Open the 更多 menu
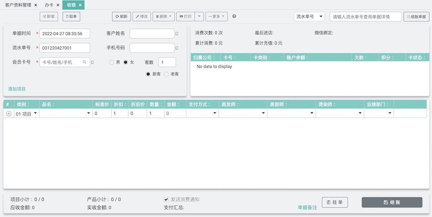This screenshot has height=217, width=432. coord(216,16)
